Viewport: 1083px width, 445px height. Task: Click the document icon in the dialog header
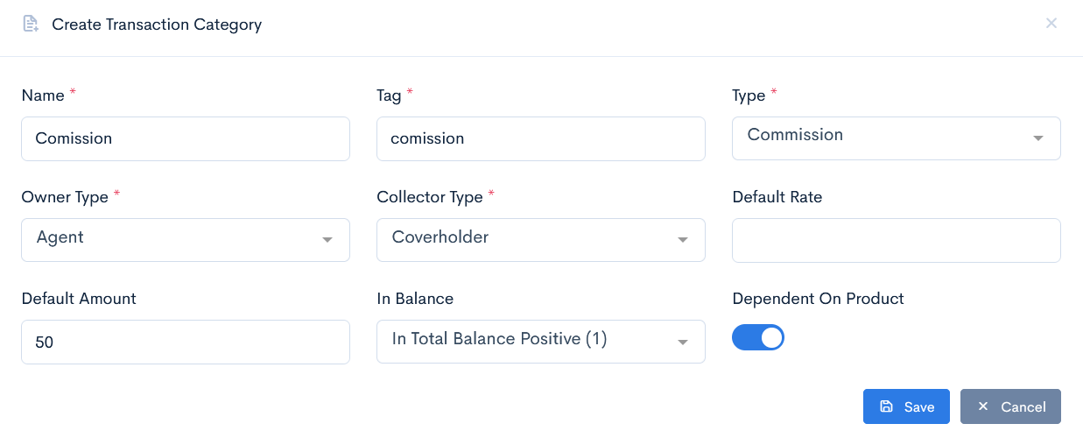[x=31, y=24]
